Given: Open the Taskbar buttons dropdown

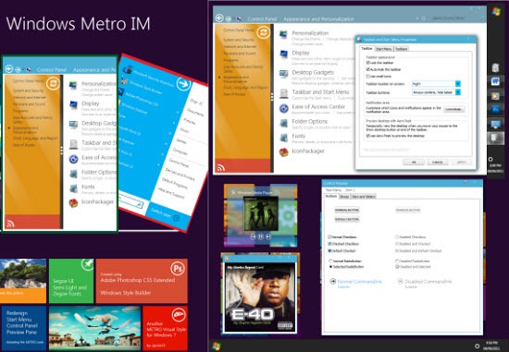Looking at the screenshot, I should [436, 92].
